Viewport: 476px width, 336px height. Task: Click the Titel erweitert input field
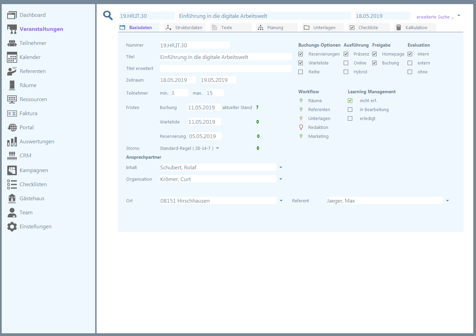(226, 69)
